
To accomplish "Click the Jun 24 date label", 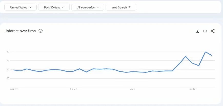I will [73, 89].
